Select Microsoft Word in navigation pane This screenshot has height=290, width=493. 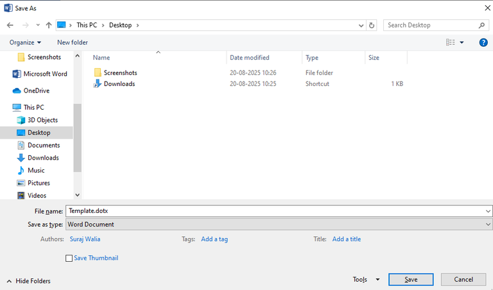point(40,74)
